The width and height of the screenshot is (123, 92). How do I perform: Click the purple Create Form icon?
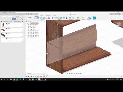(x=49, y=18)
